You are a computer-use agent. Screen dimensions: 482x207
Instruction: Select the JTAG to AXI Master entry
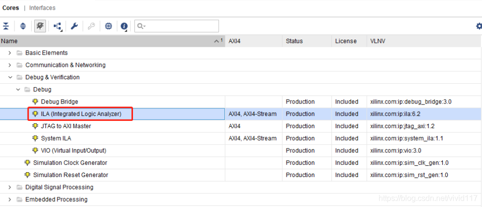pyautogui.click(x=66, y=126)
